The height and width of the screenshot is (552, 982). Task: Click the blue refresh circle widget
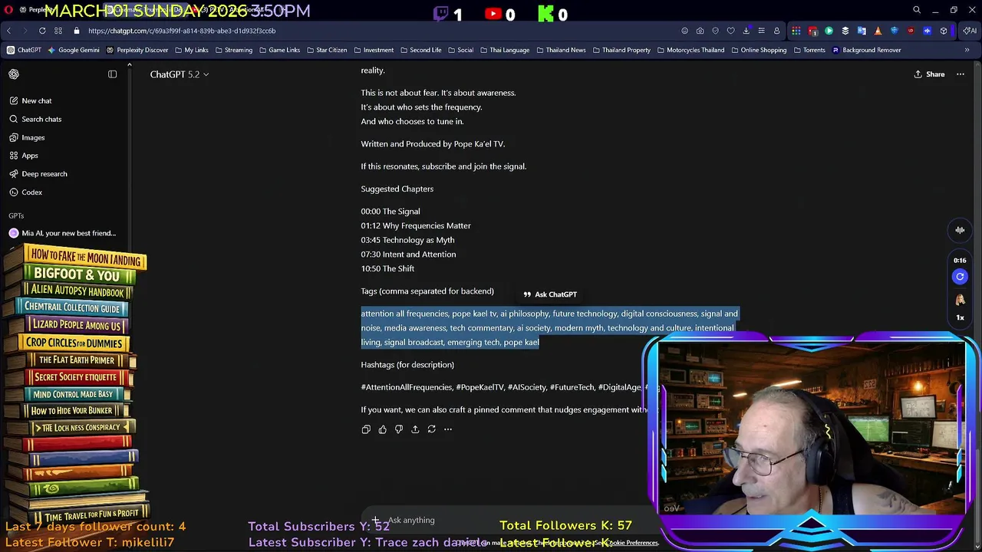click(x=960, y=277)
